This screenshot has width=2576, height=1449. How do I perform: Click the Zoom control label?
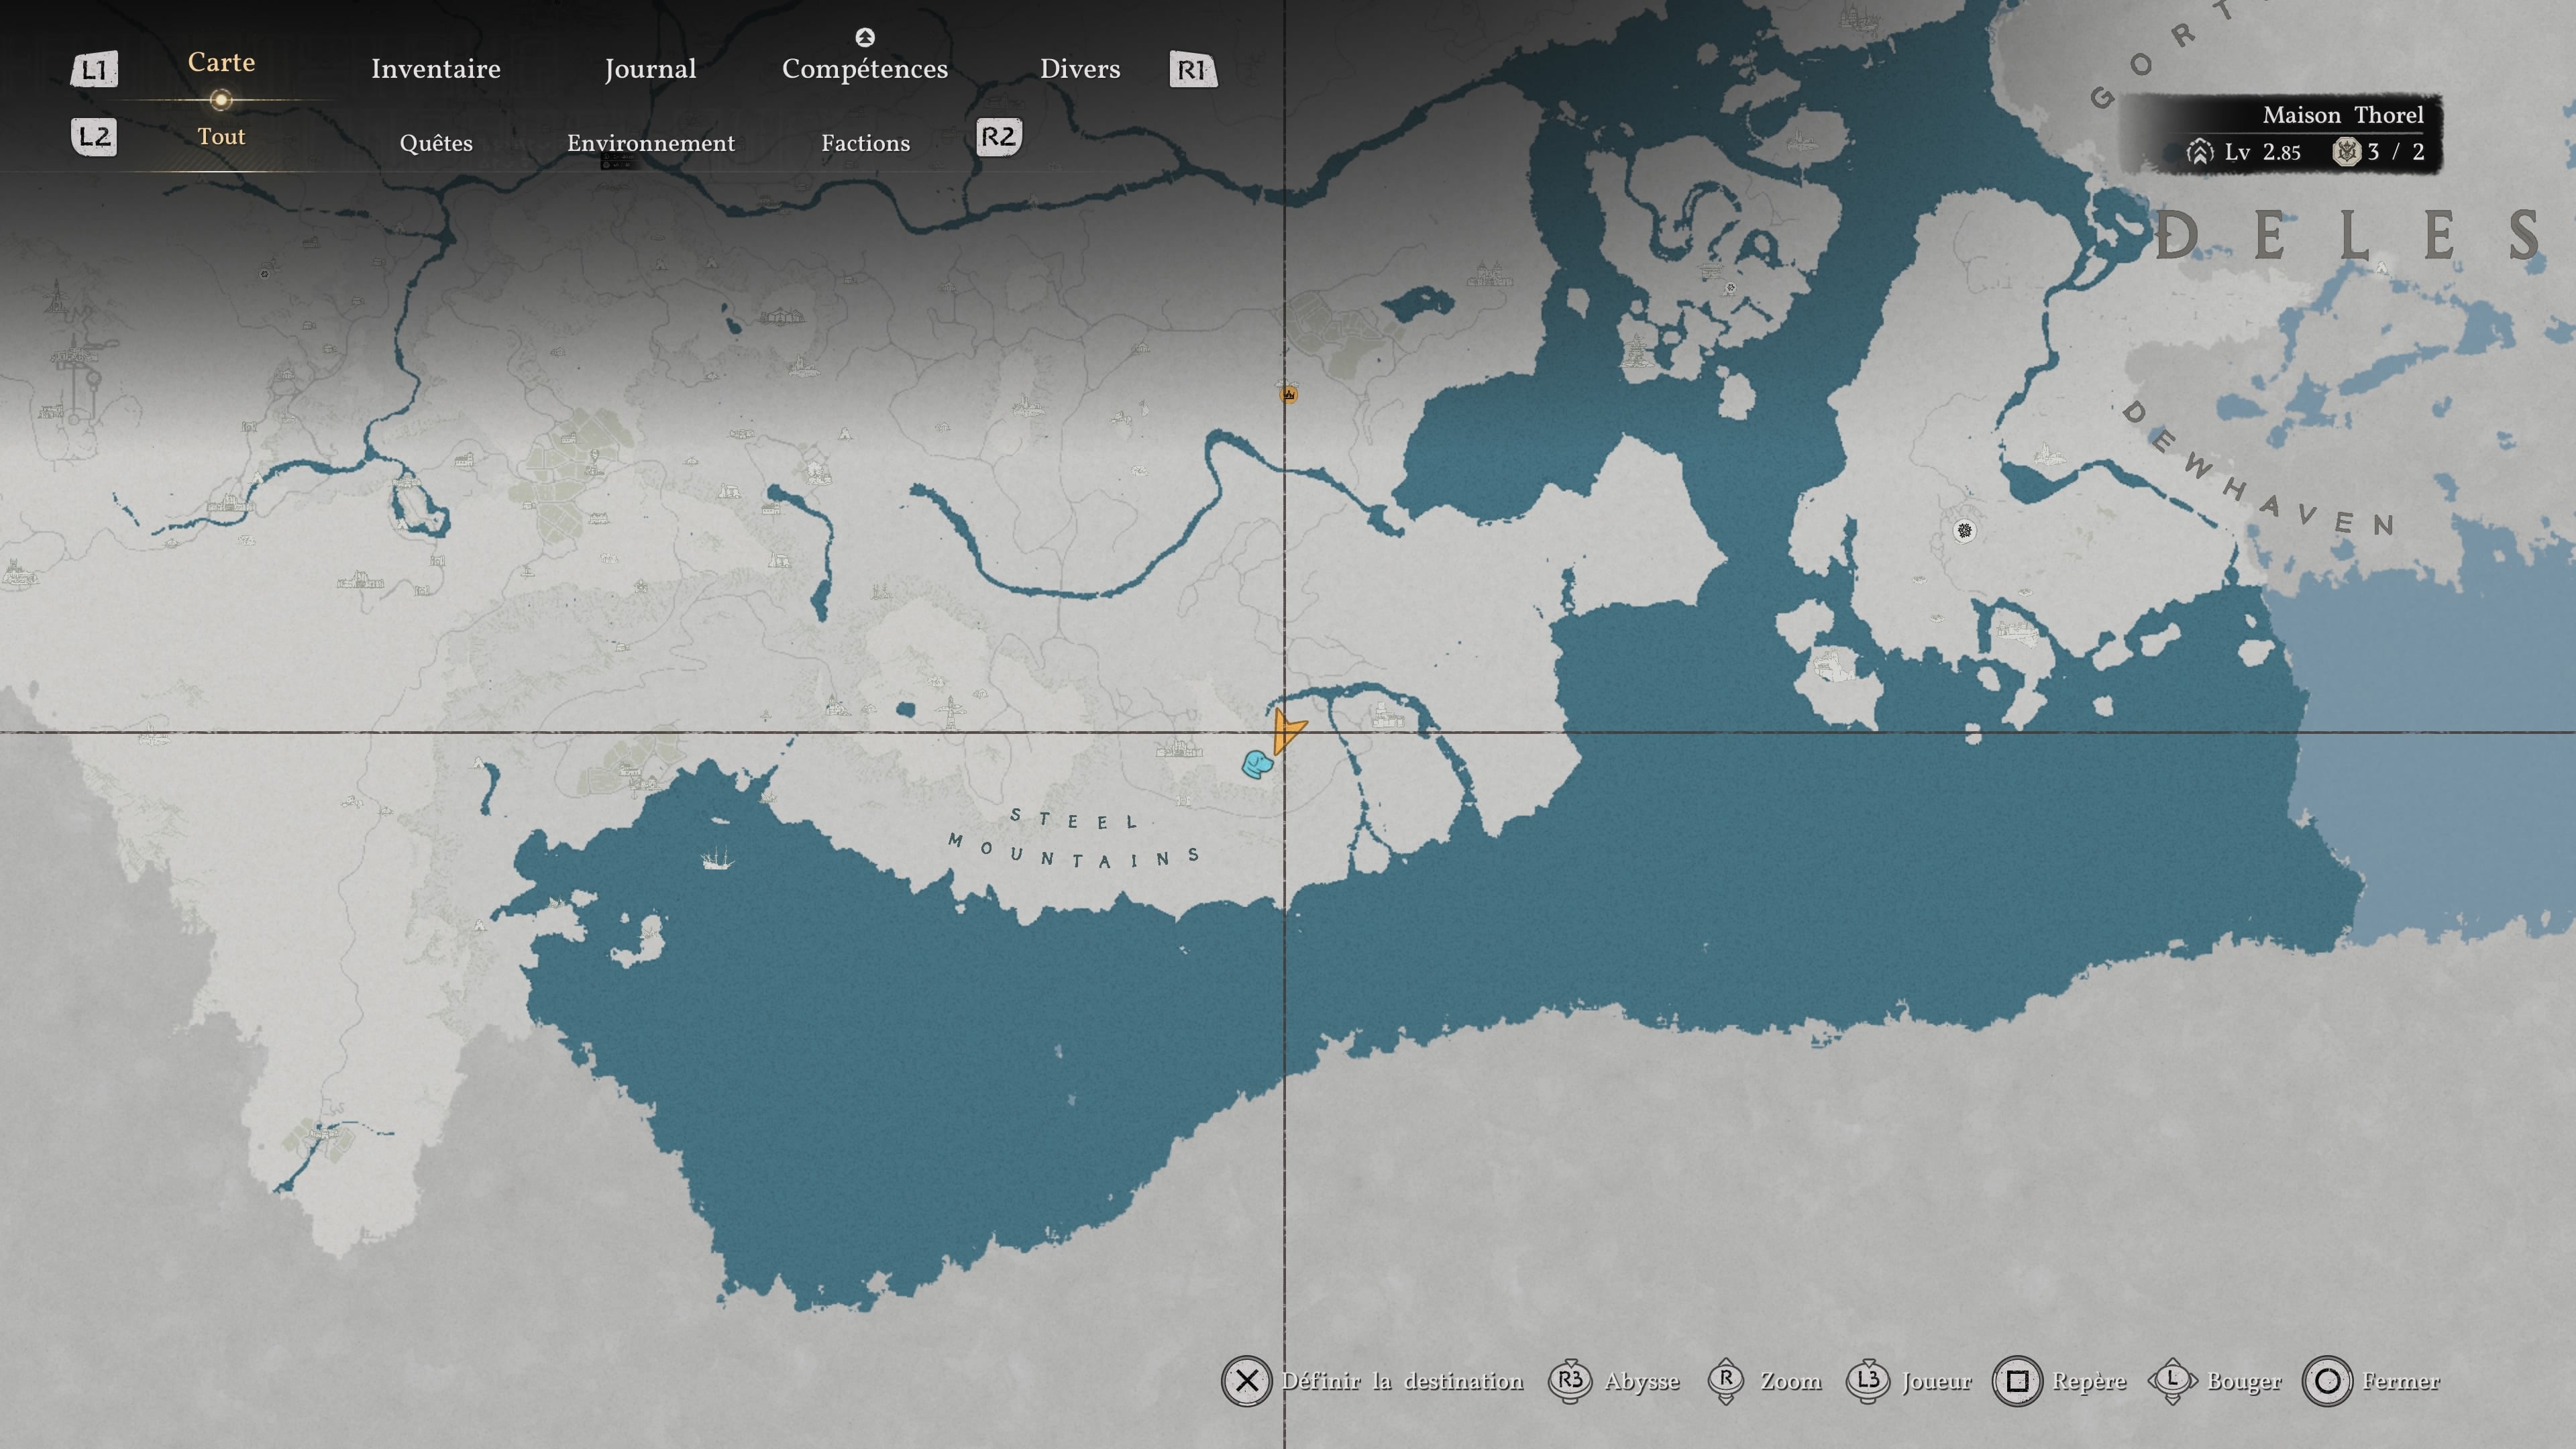point(1791,1381)
